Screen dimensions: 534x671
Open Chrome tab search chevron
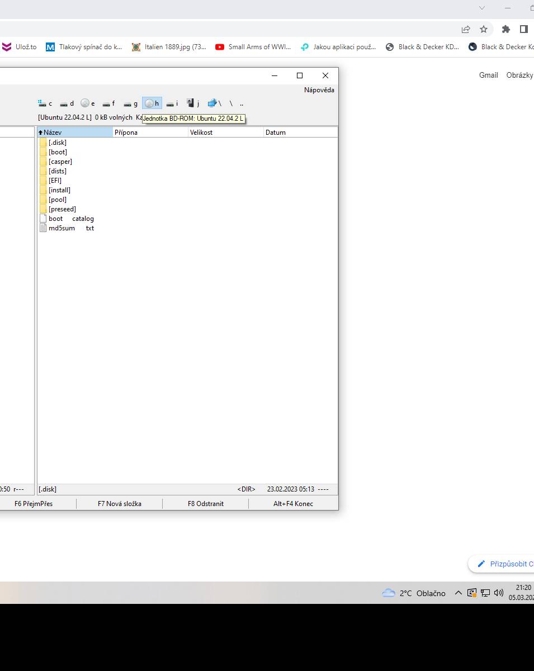click(x=482, y=8)
